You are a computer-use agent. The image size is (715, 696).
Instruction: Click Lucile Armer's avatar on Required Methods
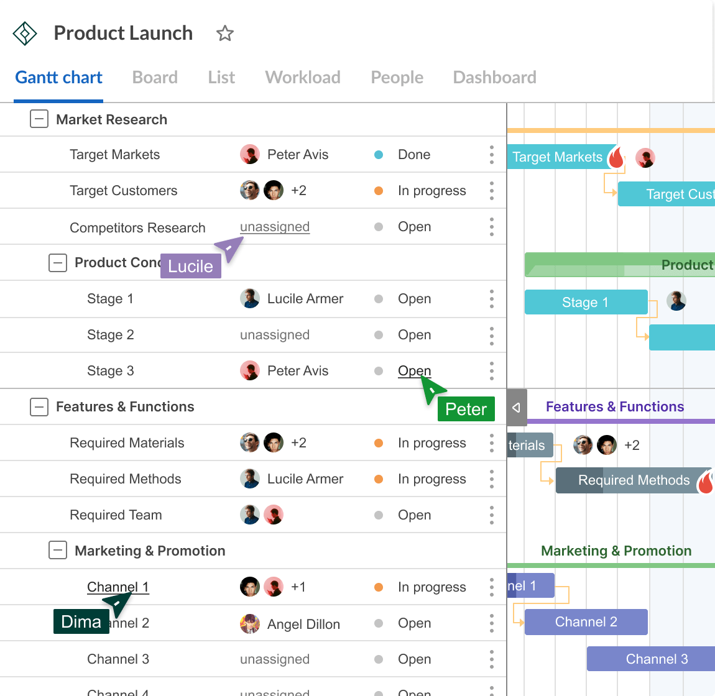(x=250, y=478)
